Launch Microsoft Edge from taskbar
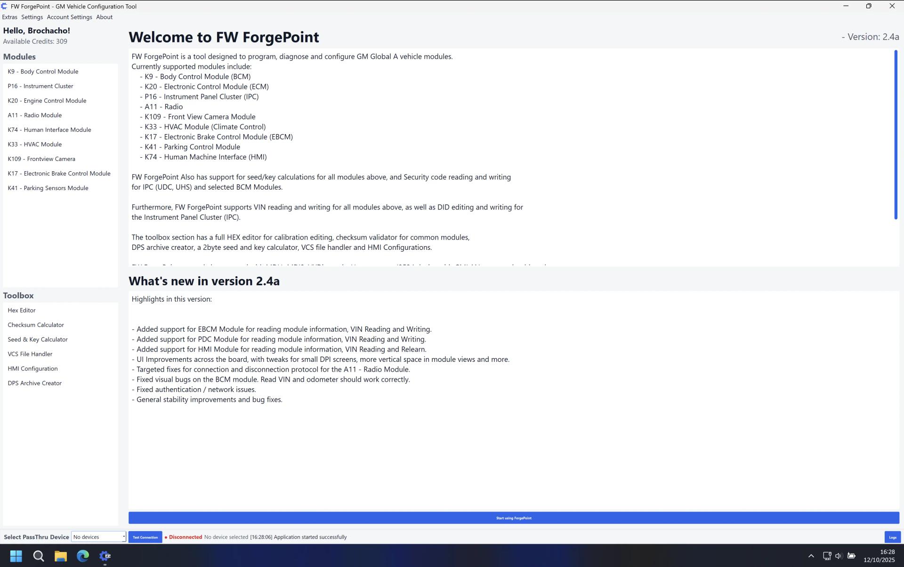Viewport: 904px width, 567px height. click(x=83, y=556)
